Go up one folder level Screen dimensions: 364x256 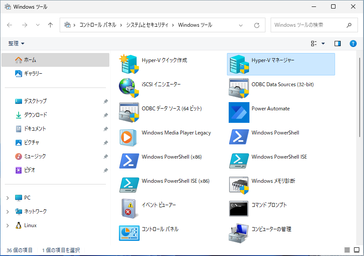pyautogui.click(x=51, y=25)
